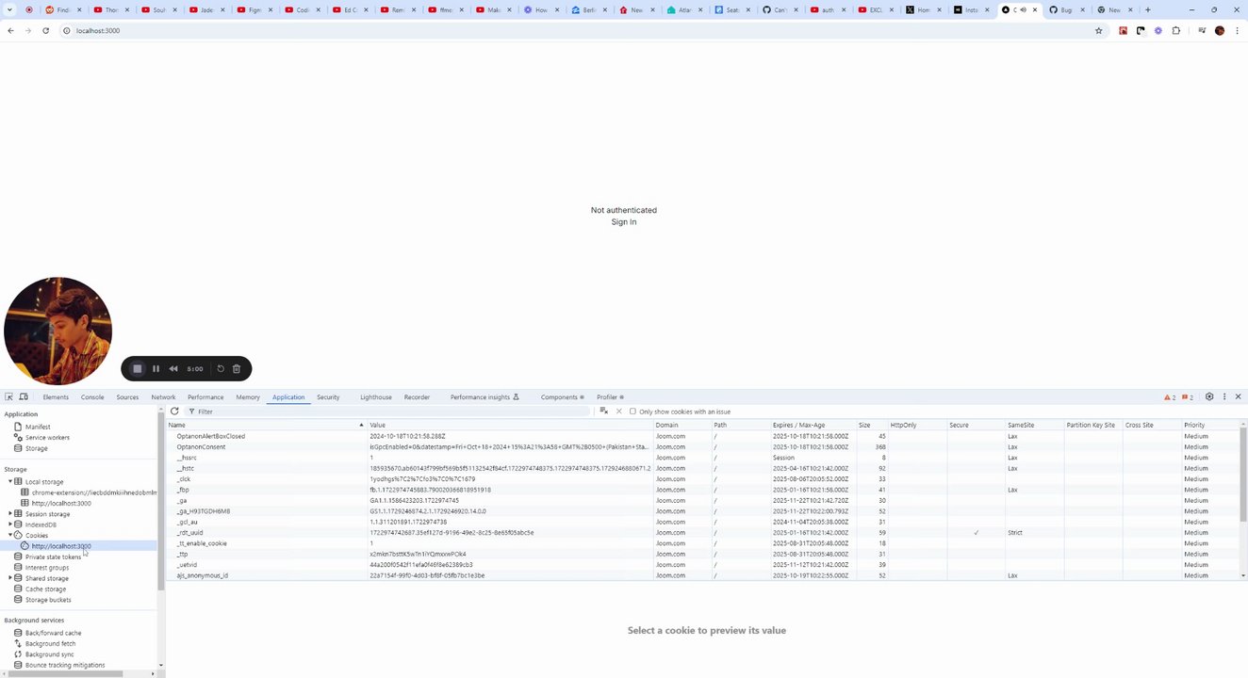Expand the Session storage node
This screenshot has width=1248, height=678.
pos(10,514)
